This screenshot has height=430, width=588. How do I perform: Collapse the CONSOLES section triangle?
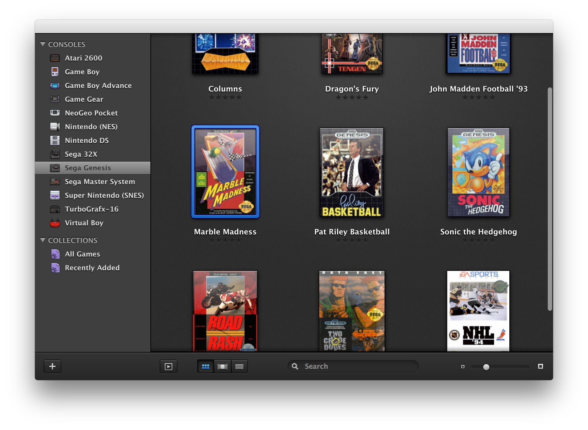(x=43, y=44)
